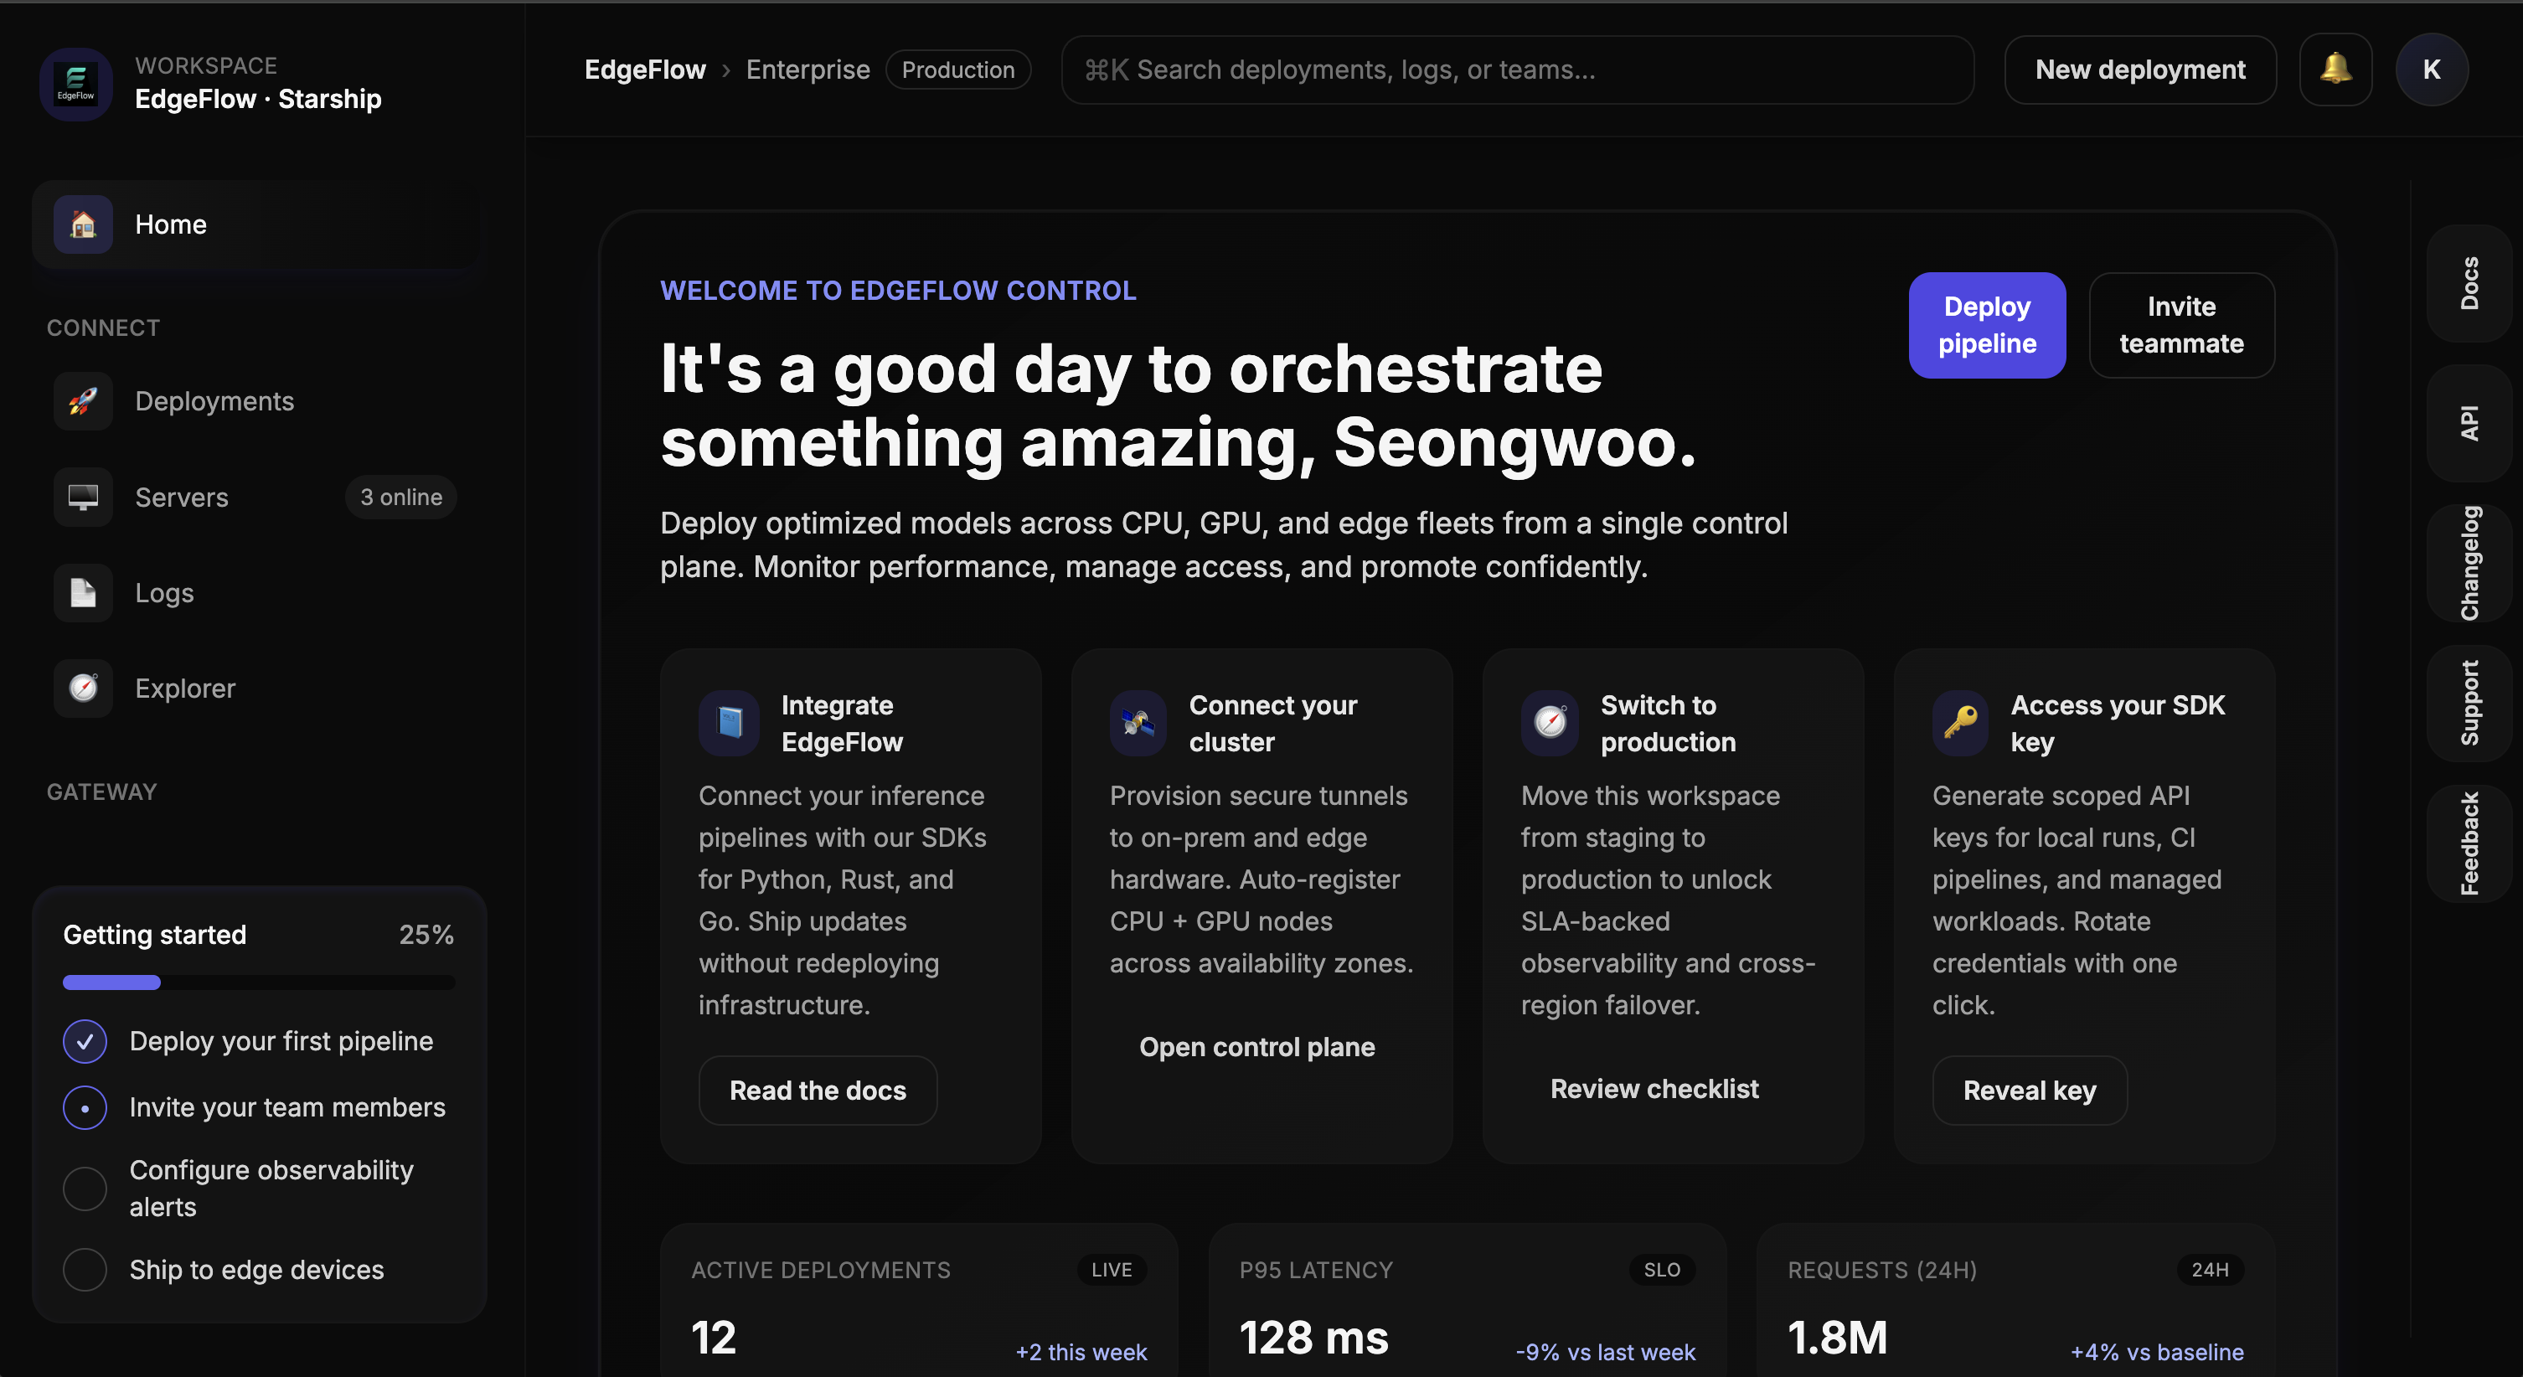This screenshot has height=1377, width=2523.
Task: Select the Servers monitor icon
Action: (83, 498)
